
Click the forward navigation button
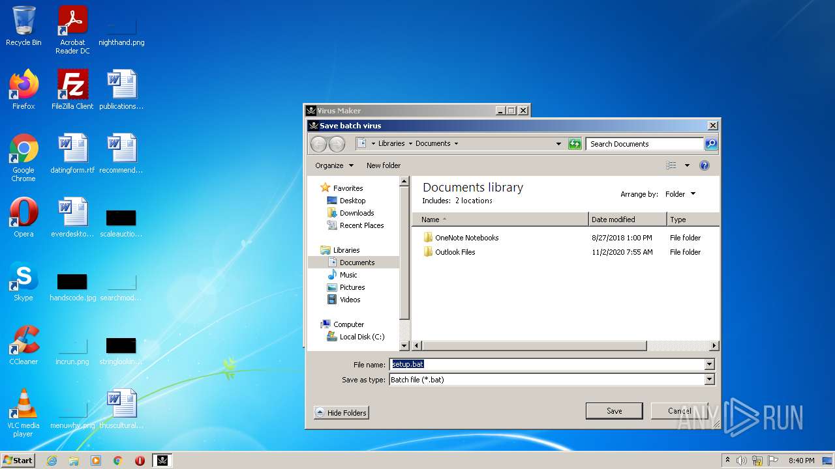click(337, 144)
